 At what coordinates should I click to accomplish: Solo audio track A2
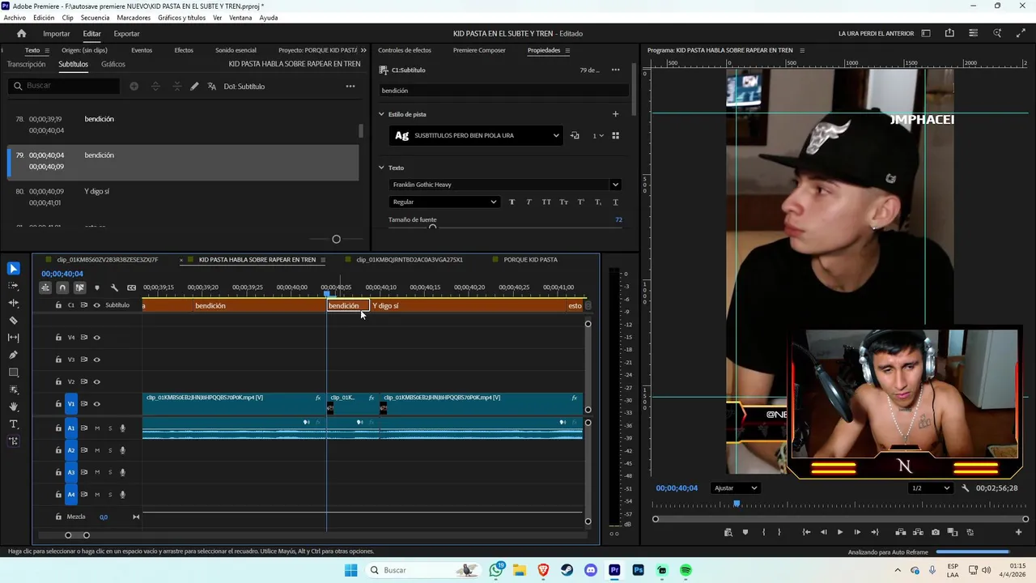(110, 450)
